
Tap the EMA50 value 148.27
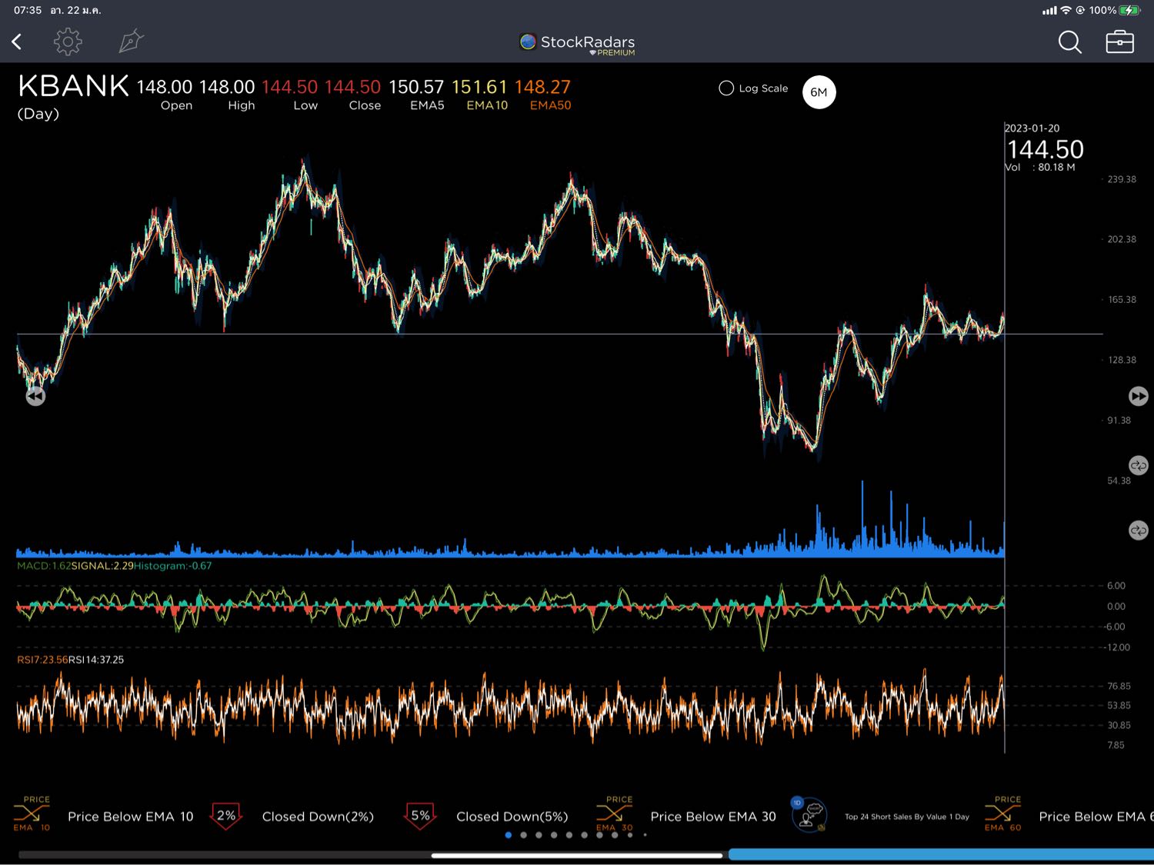[542, 87]
